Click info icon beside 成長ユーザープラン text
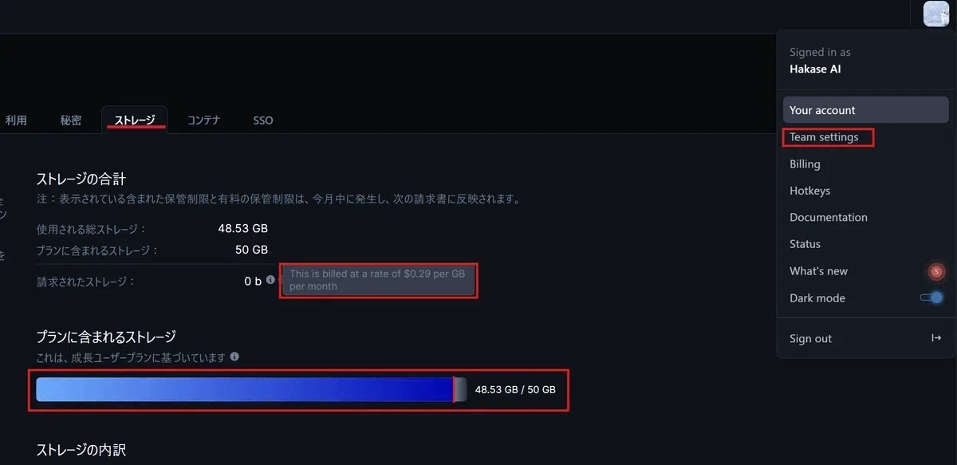The height and width of the screenshot is (465, 957). click(x=234, y=357)
